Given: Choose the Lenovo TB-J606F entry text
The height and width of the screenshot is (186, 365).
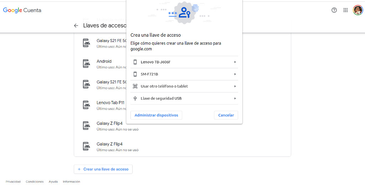Looking at the screenshot, I should 156,62.
